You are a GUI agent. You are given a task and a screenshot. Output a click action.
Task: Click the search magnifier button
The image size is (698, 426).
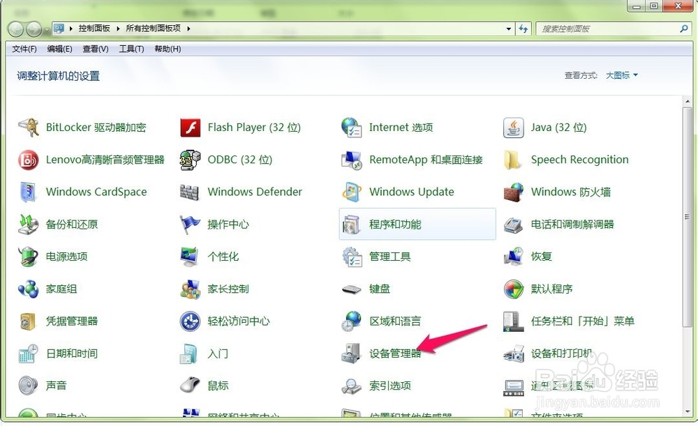point(684,29)
